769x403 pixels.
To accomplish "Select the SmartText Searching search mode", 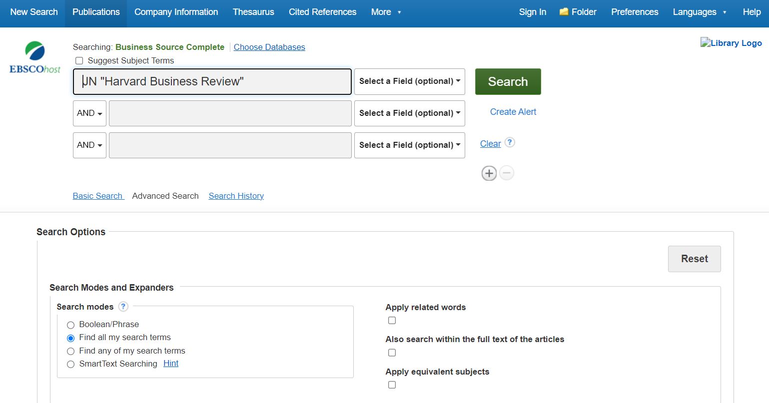I will (70, 364).
